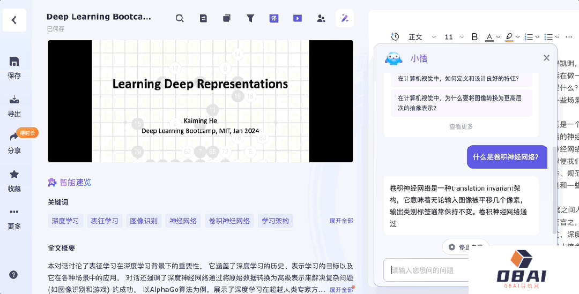Open the text highlight color picker
The width and height of the screenshot is (579, 294).
tap(509, 37)
